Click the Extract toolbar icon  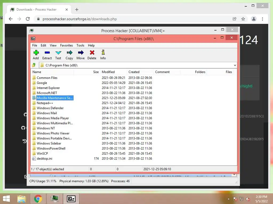coord(47,53)
